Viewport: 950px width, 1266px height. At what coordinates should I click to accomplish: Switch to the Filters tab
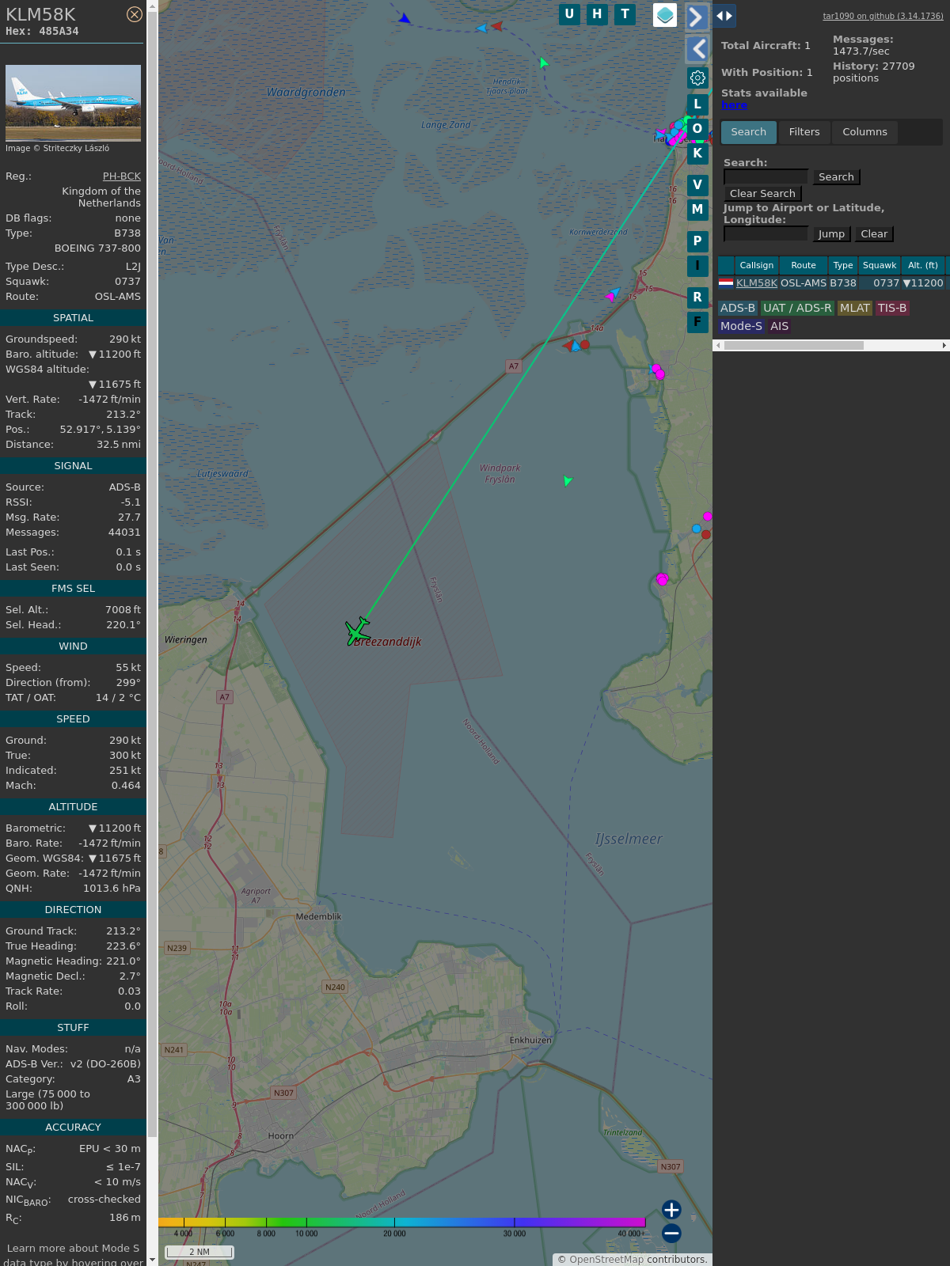[804, 132]
